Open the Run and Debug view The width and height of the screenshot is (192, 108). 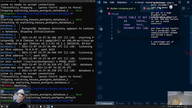coord(100,36)
